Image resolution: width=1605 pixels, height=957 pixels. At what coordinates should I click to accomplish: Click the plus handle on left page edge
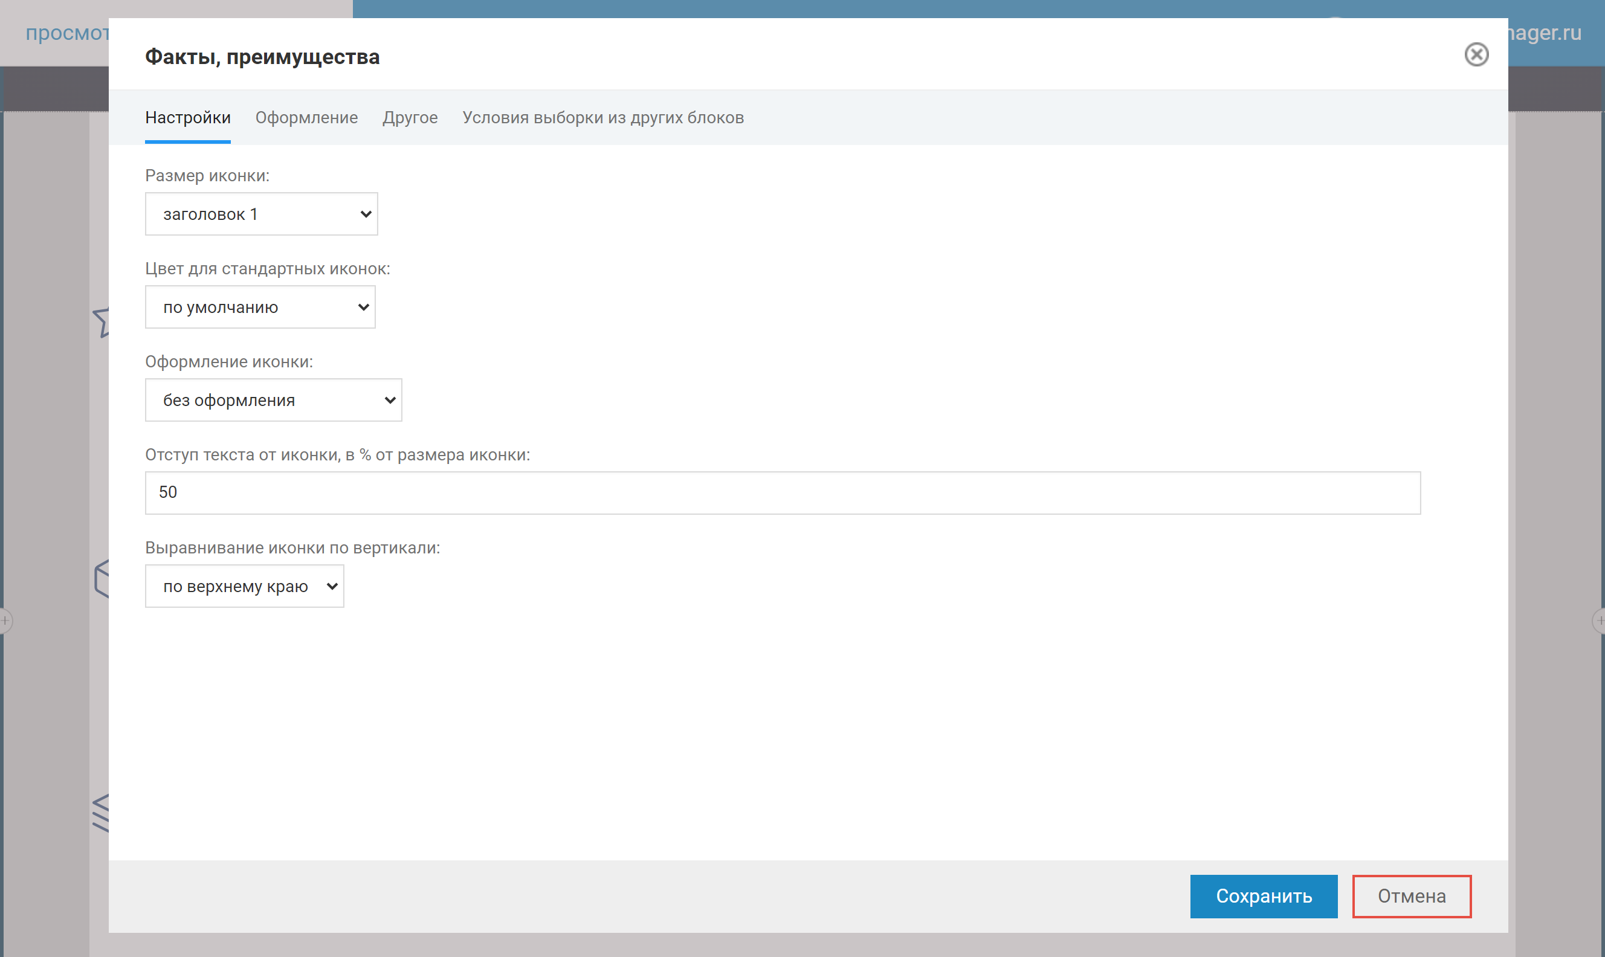(x=4, y=620)
